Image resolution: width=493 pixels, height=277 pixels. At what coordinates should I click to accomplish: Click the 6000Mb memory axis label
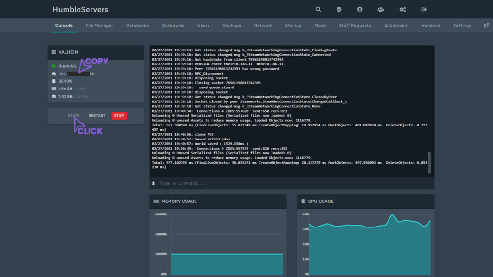coord(161,214)
